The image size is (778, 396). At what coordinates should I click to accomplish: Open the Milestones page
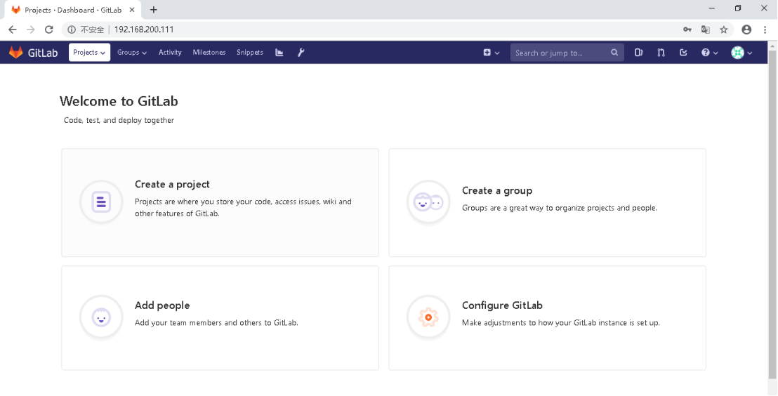click(x=209, y=52)
